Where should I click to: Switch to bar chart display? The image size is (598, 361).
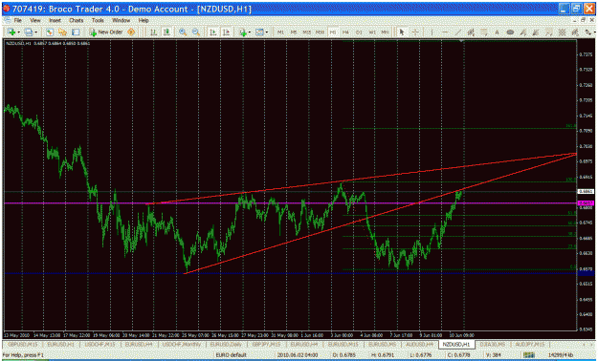153,32
